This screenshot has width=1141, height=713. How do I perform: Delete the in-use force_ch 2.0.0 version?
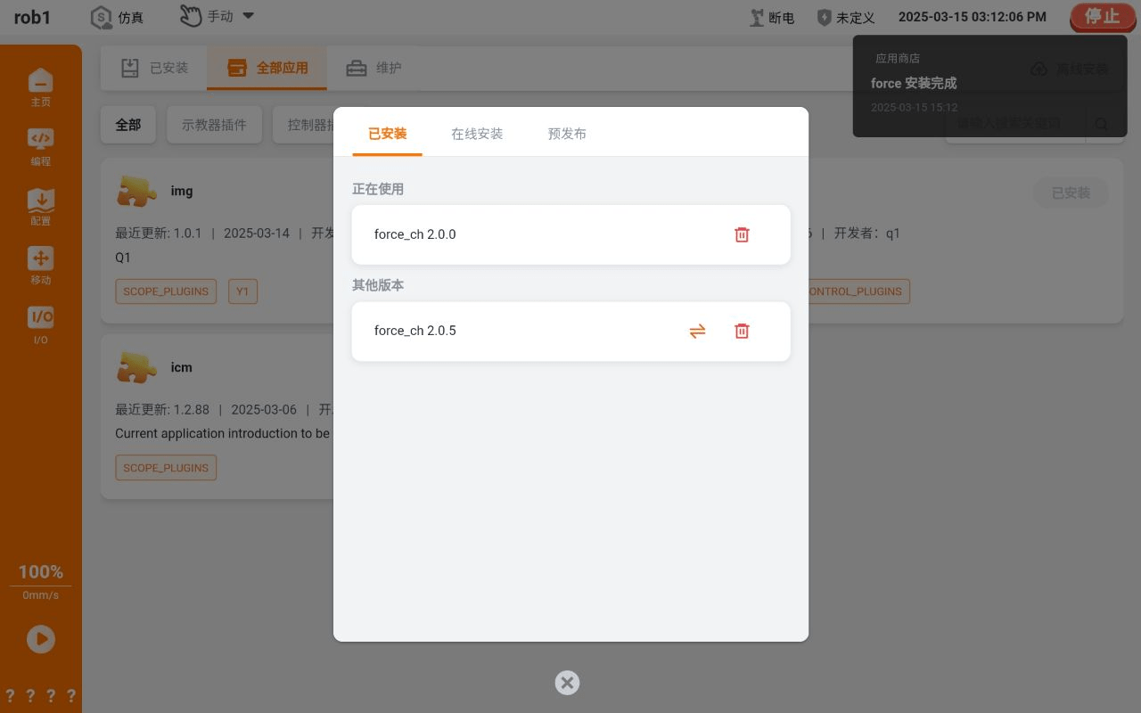click(742, 234)
